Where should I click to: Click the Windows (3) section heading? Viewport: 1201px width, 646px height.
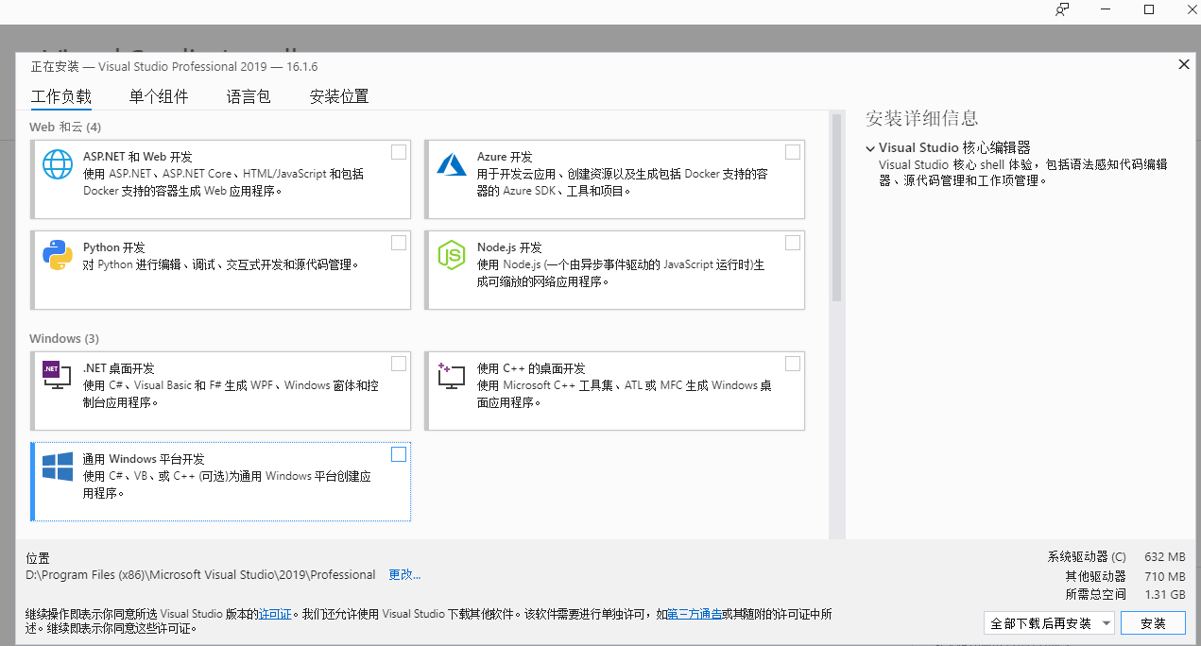coord(64,338)
